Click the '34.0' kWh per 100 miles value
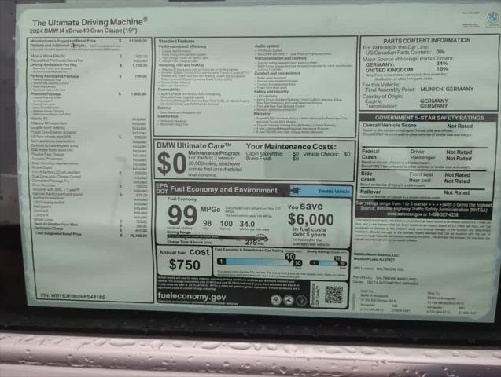Viewport: 501px width, 377px height. pyautogui.click(x=247, y=224)
